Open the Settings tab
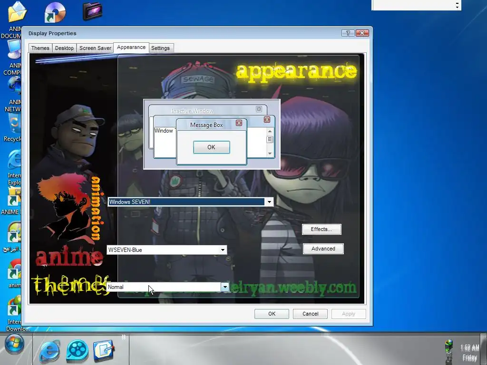This screenshot has width=487, height=365. click(160, 48)
